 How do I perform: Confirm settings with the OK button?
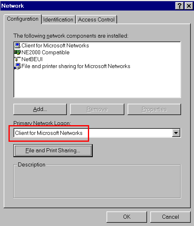click(127, 217)
